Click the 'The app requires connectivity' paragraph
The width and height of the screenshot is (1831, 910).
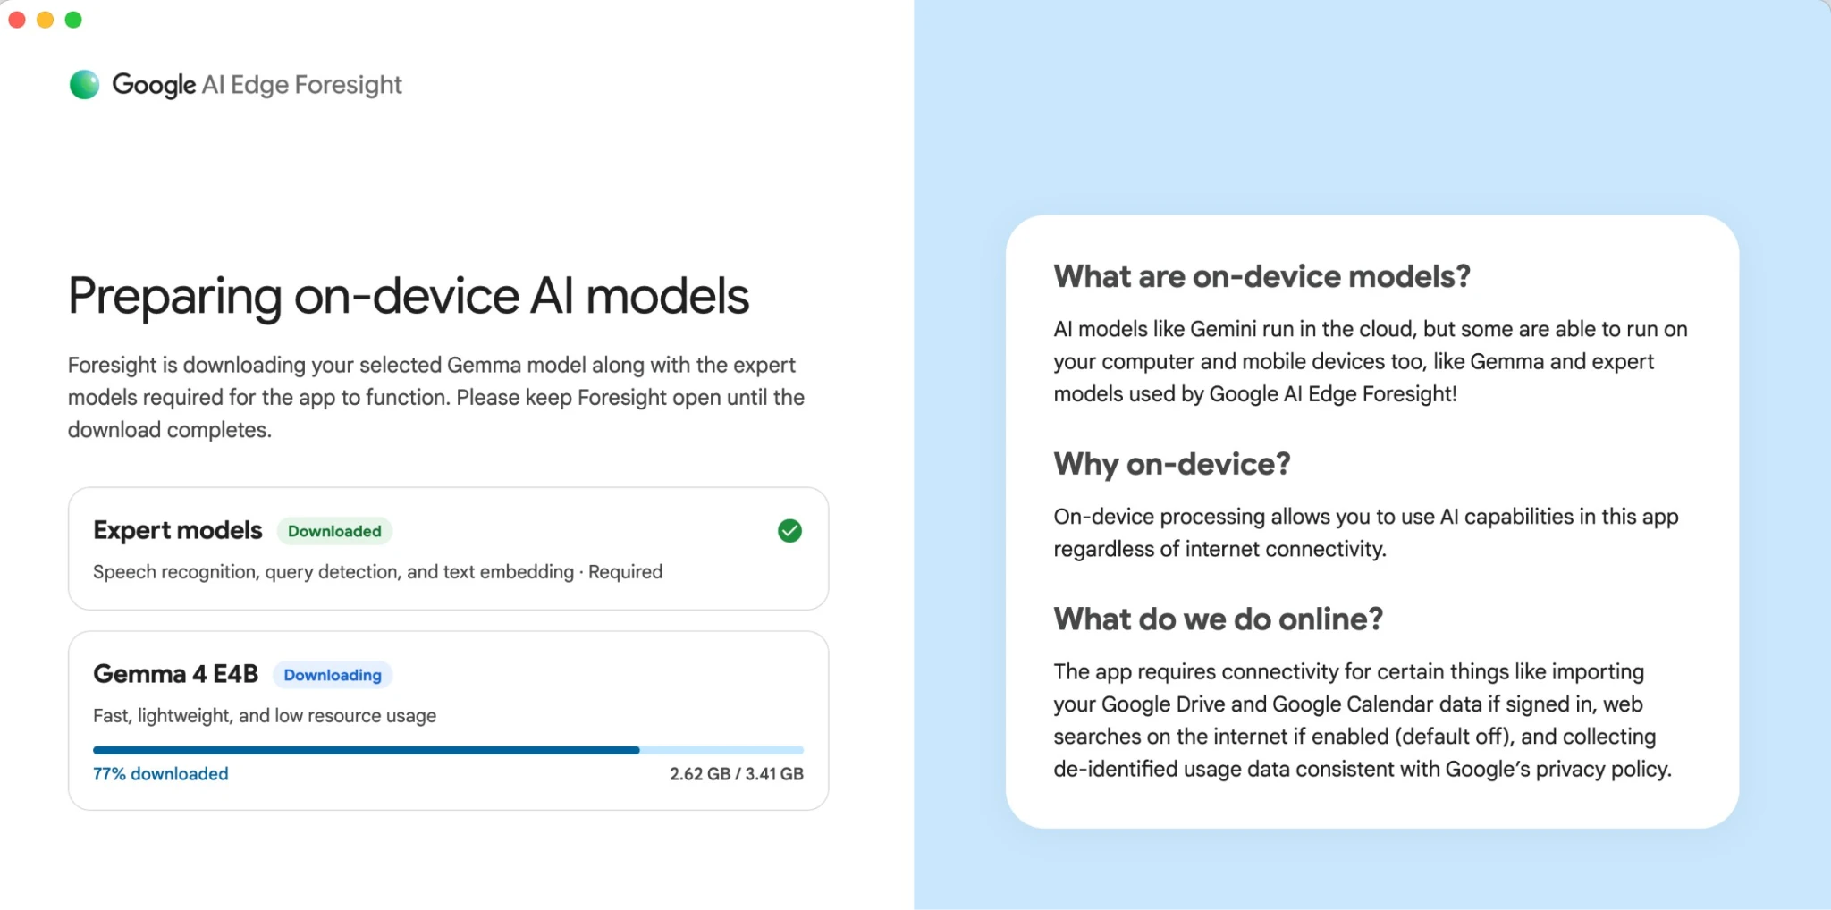(1363, 720)
